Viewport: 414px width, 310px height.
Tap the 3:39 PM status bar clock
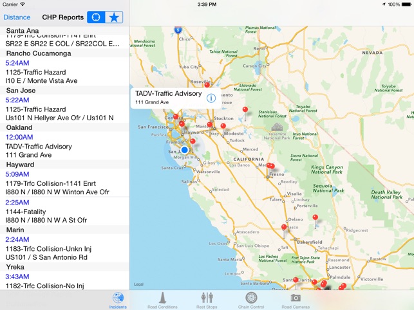(207, 5)
